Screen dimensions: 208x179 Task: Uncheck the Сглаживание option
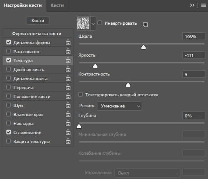(x=9, y=132)
